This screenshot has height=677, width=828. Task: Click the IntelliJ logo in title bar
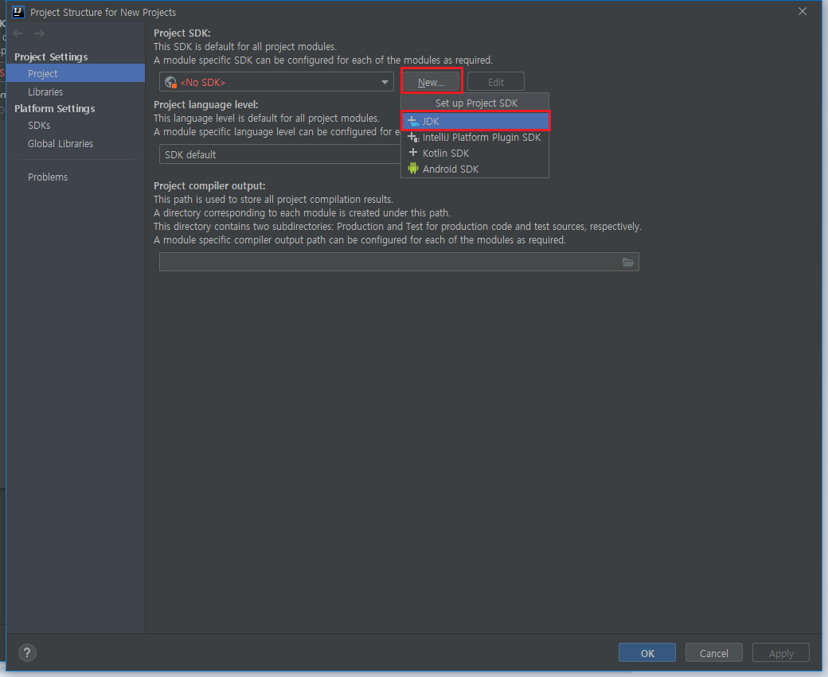point(18,12)
